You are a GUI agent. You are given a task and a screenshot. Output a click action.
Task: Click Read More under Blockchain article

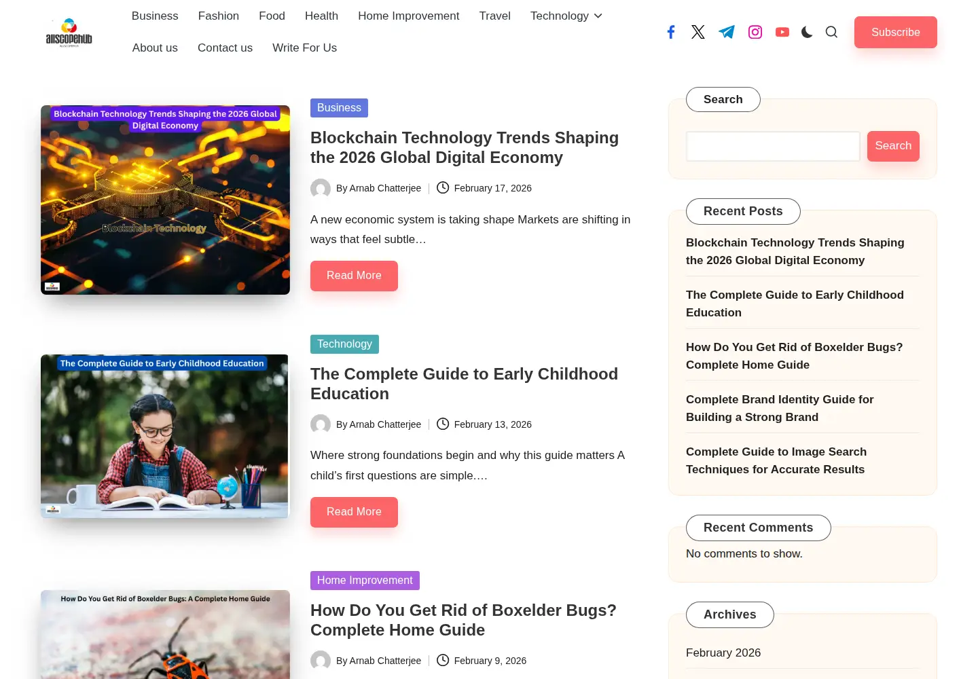coord(354,276)
